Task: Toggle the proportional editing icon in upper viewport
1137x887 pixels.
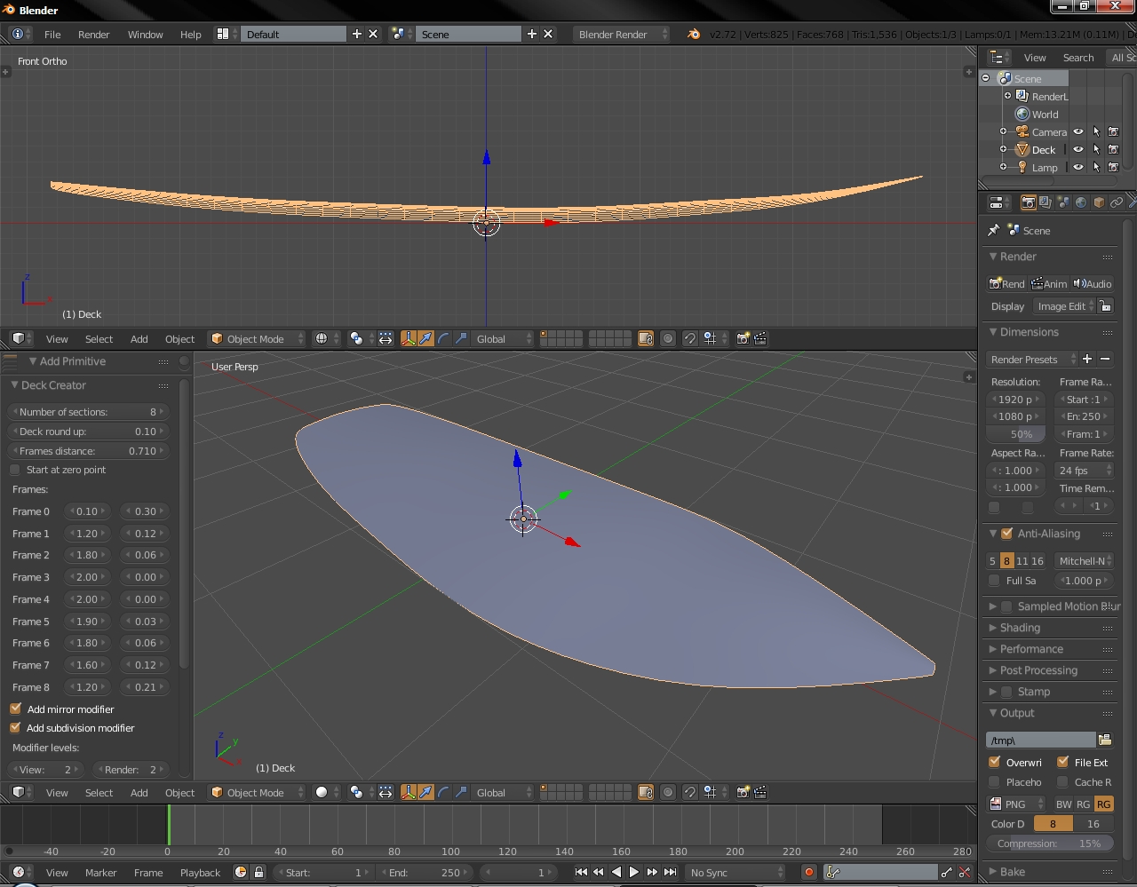Action: (668, 338)
